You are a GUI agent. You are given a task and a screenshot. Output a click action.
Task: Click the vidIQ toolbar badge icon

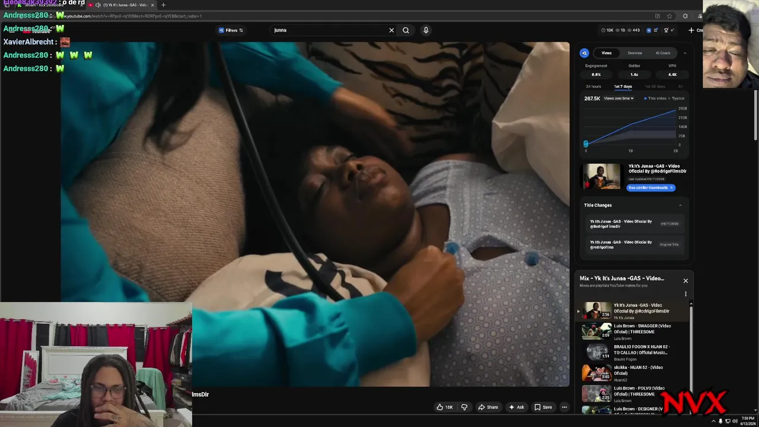(649, 30)
